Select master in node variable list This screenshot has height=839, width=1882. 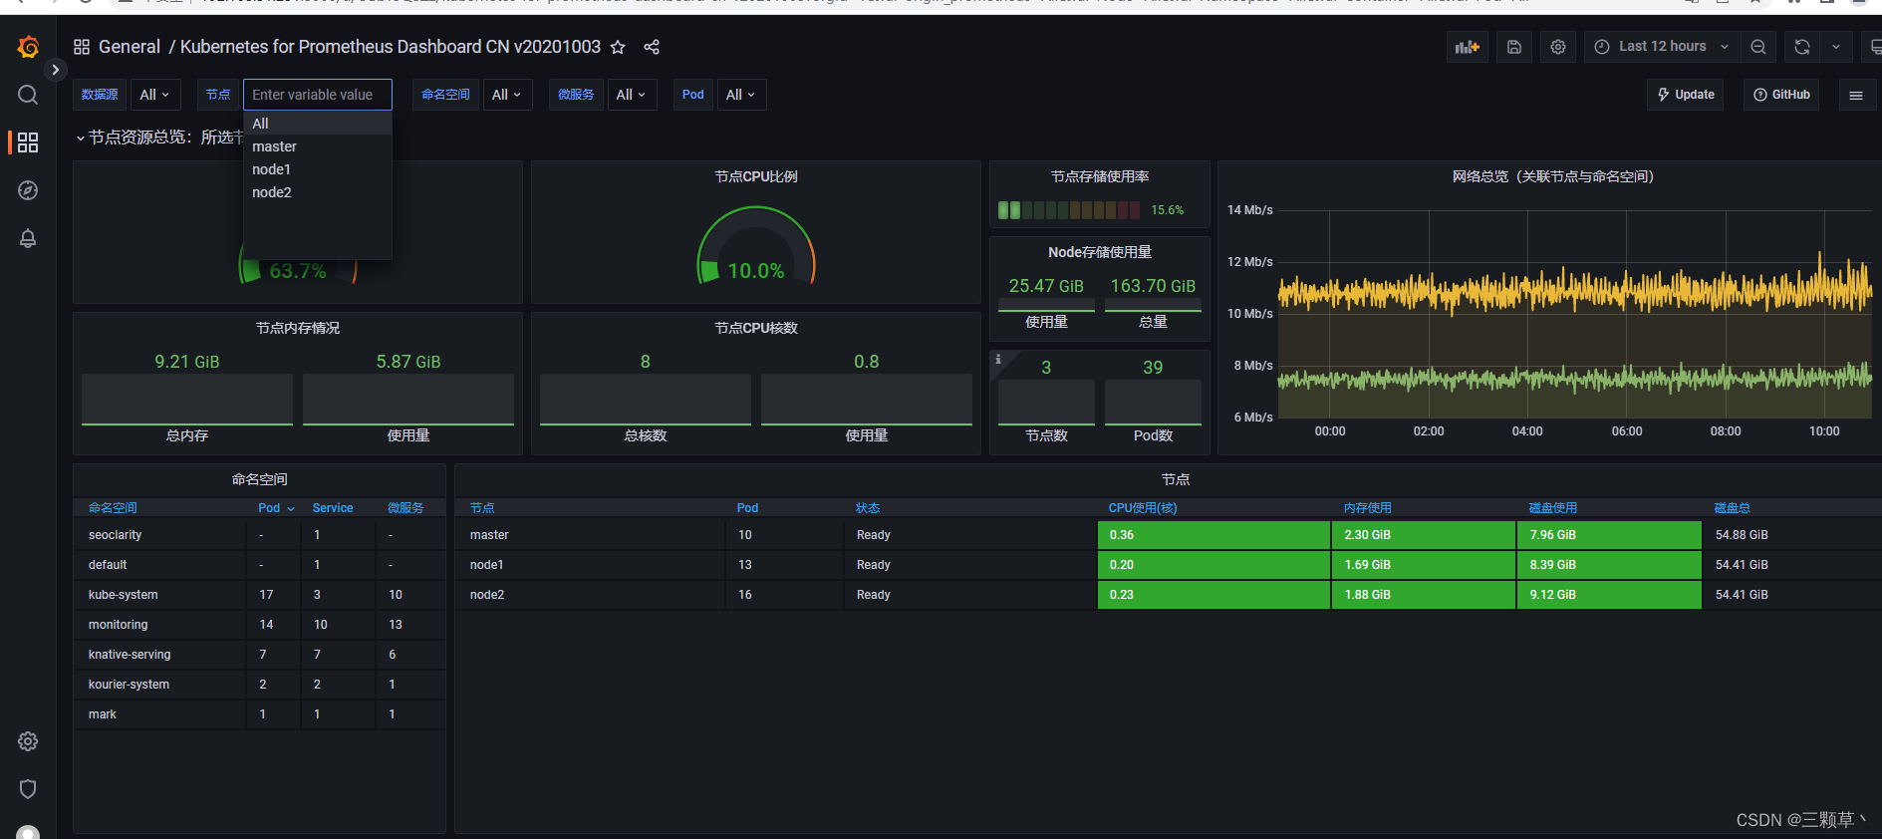pos(318,146)
